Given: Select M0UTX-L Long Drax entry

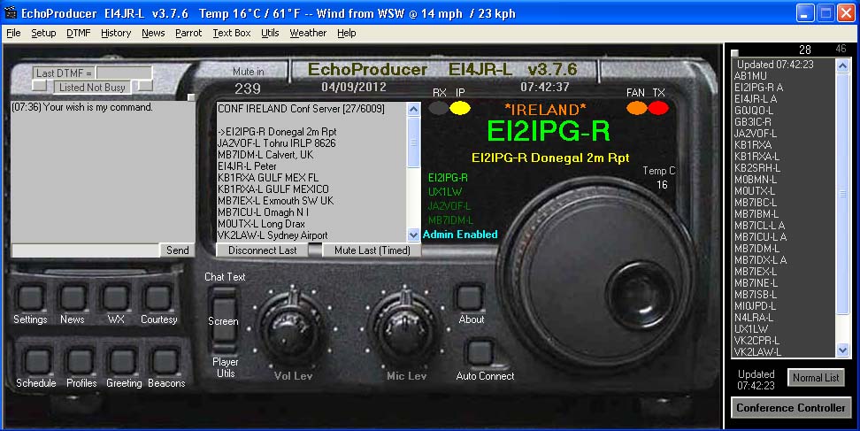Looking at the screenshot, I should pyautogui.click(x=261, y=224).
